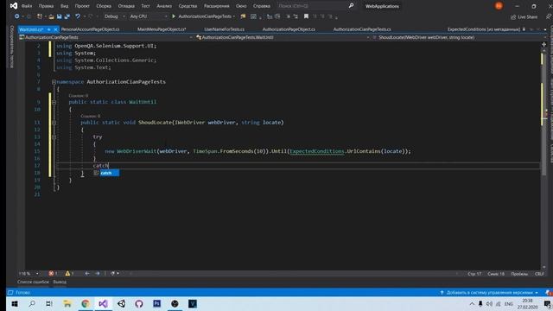Click Visual Studio taskbar icon
Image resolution: width=553 pixels, height=311 pixels.
(103, 304)
